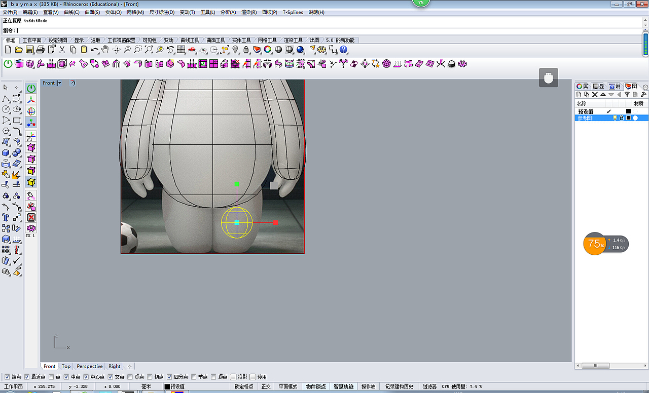Open the 渲染(R) menu
The height and width of the screenshot is (393, 649).
pos(249,12)
